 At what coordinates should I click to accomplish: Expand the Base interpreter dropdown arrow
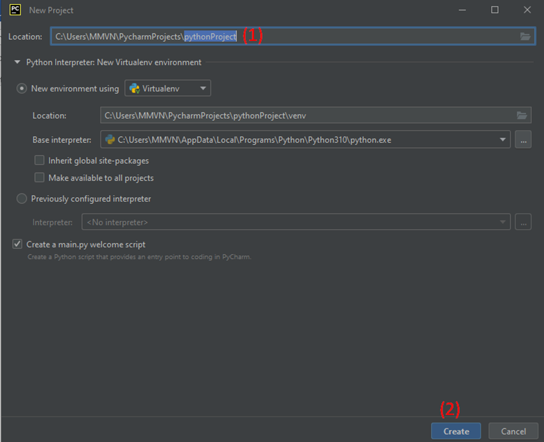502,140
